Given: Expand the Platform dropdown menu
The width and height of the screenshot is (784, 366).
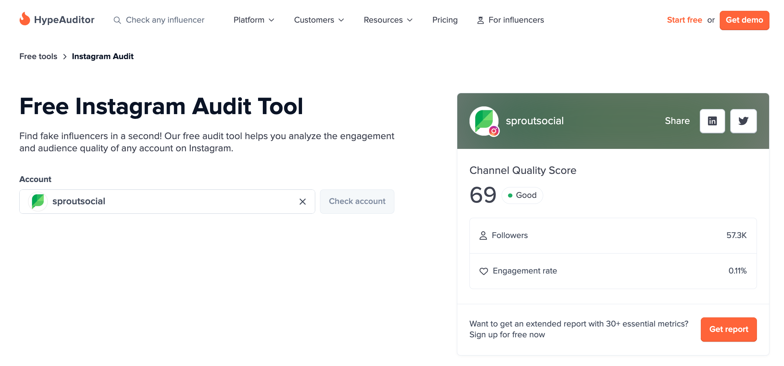Looking at the screenshot, I should 254,20.
